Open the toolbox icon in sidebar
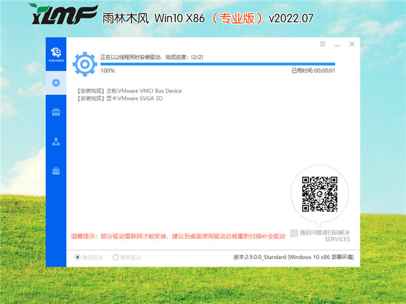Screen dimensions: 406x304 [56, 112]
